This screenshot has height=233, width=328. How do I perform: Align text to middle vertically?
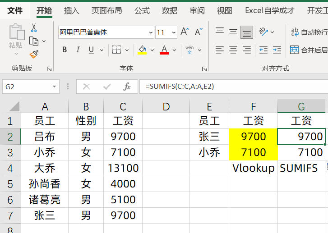point(233,32)
